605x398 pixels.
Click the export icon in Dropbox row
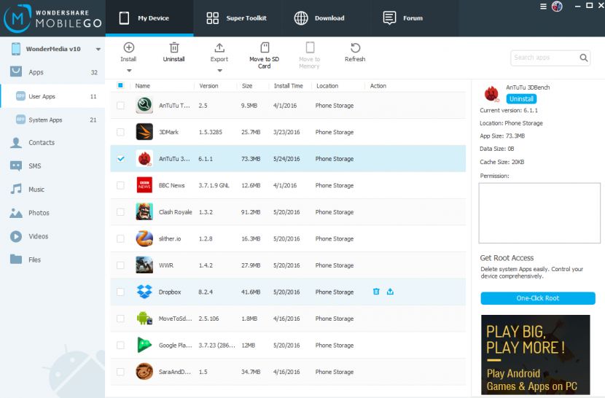click(x=390, y=292)
